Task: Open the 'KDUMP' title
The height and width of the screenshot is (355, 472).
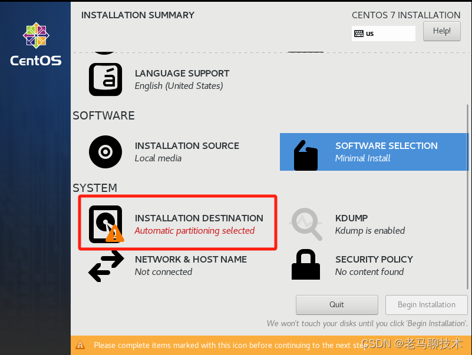Action: pyautogui.click(x=352, y=218)
